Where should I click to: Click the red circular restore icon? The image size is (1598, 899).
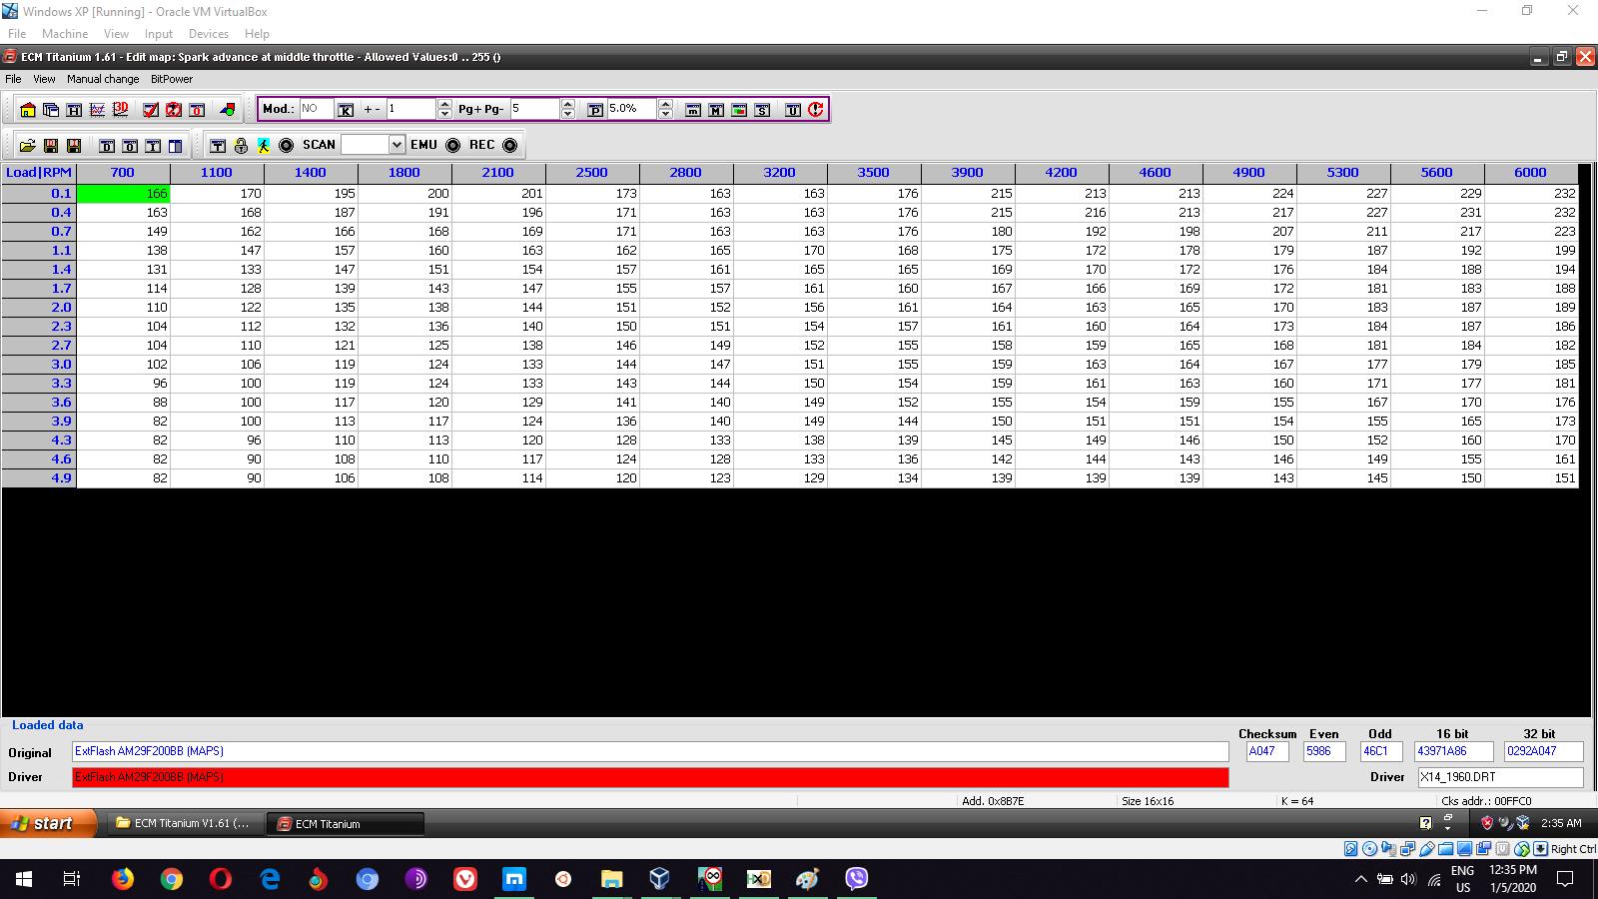816,110
